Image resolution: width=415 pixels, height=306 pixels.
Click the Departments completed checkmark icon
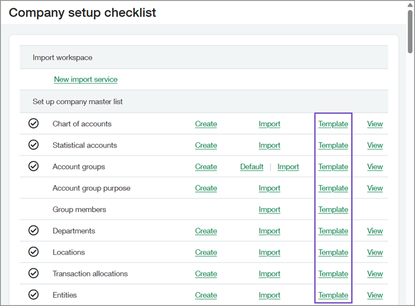(x=34, y=231)
